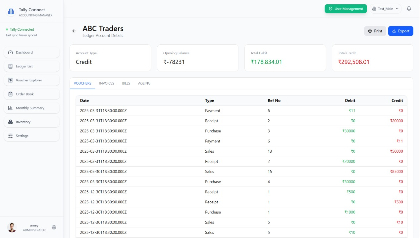The width and height of the screenshot is (420, 238).
Task: Click the ₹20000 credit value
Action: click(x=396, y=121)
